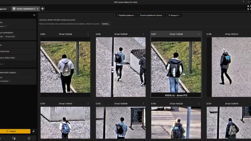Switch to Chytré vyhledávání 2 tab

(25, 9)
